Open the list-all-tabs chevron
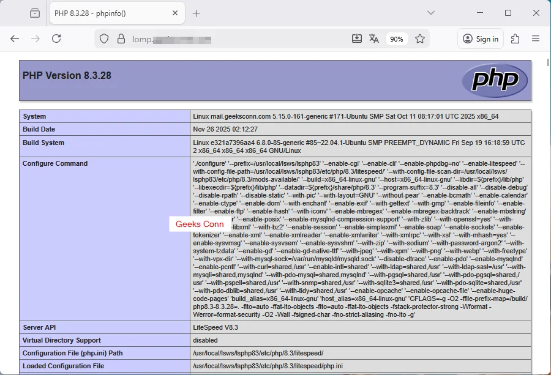This screenshot has width=551, height=375. click(430, 12)
